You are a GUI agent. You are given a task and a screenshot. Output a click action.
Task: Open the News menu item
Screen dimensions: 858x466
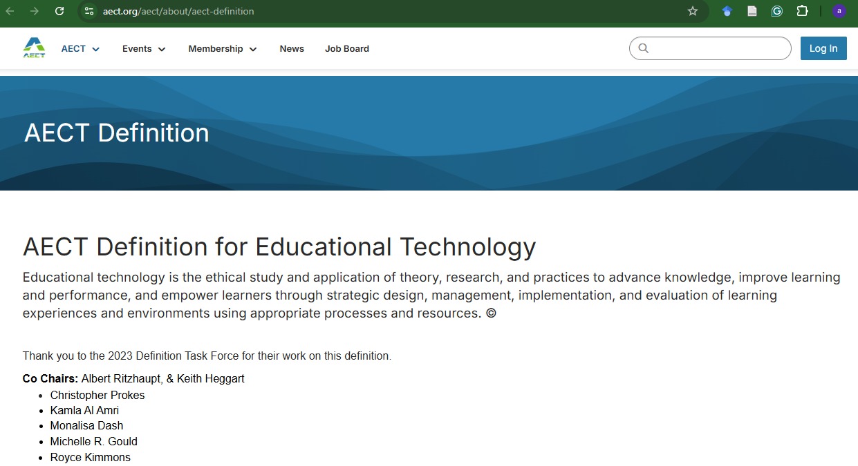point(292,49)
